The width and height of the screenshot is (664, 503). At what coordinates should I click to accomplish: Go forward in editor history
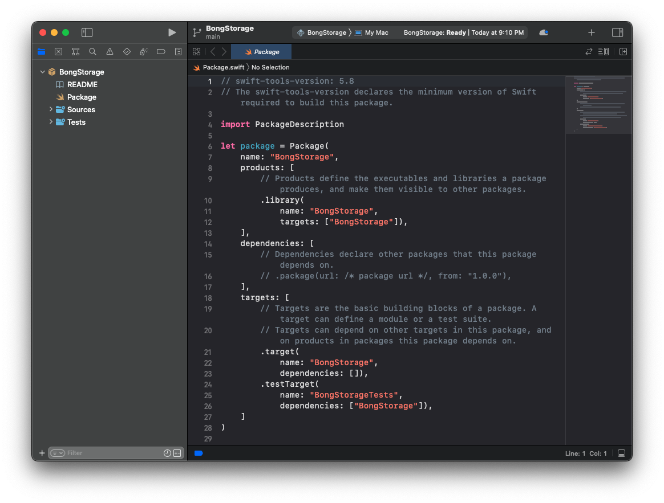(x=224, y=52)
